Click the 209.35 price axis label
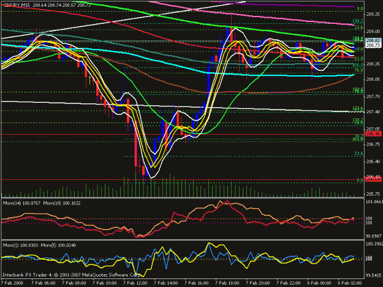Viewport: 383px width, 287px height. pyautogui.click(x=373, y=14)
